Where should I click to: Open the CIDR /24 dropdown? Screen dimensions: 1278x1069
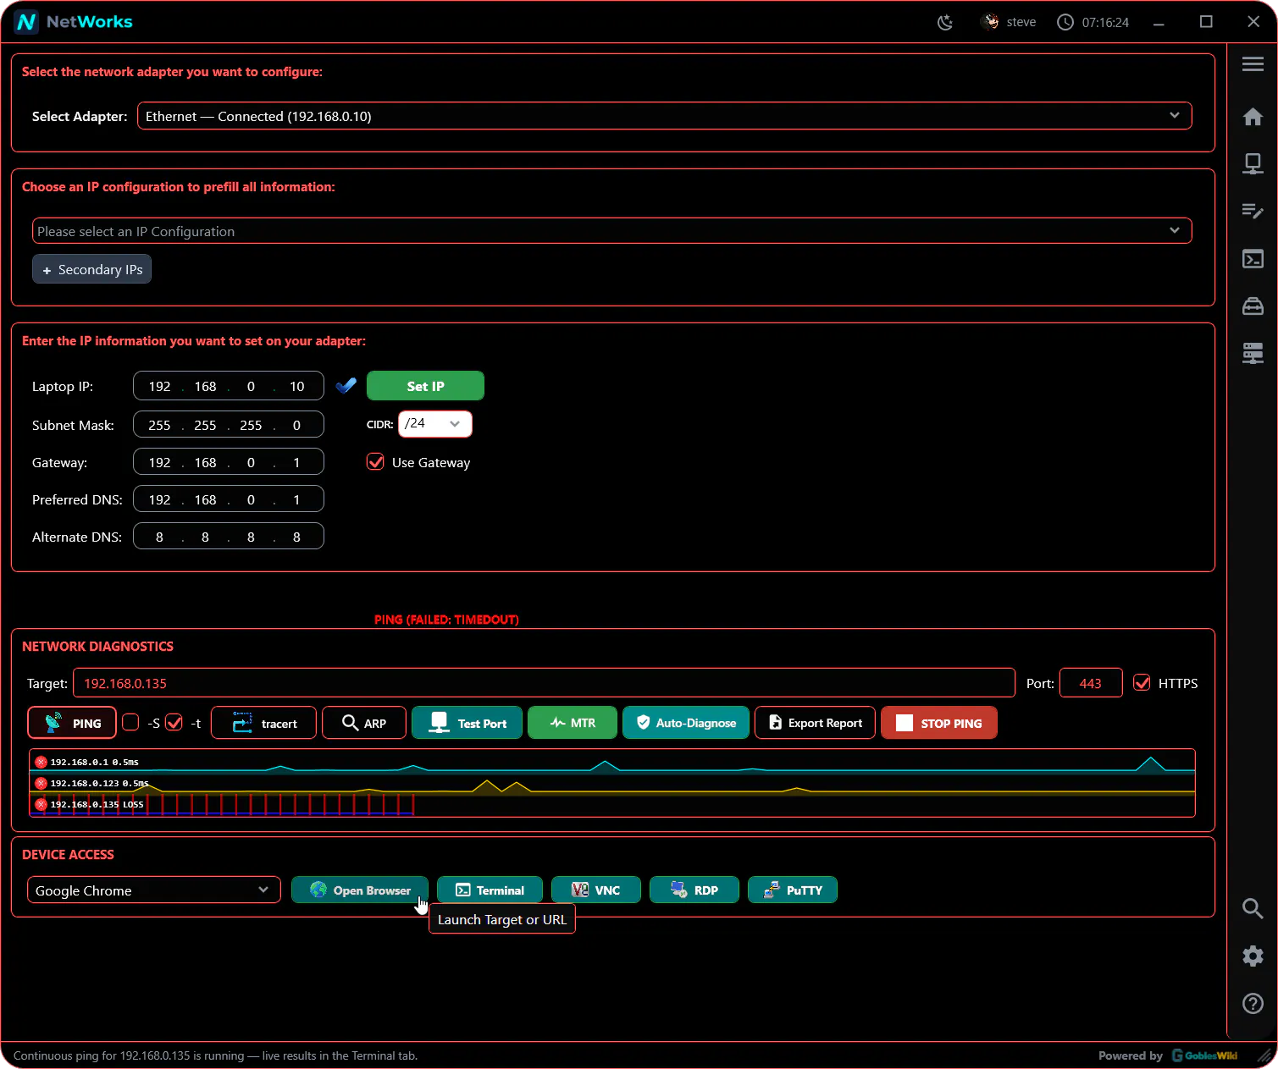tap(434, 424)
